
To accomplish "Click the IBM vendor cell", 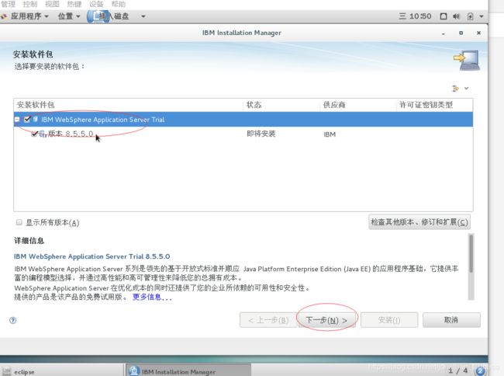I will pyautogui.click(x=330, y=134).
